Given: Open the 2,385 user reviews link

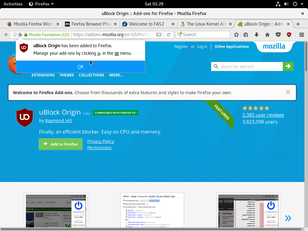Looking at the screenshot, I should 263,115.
